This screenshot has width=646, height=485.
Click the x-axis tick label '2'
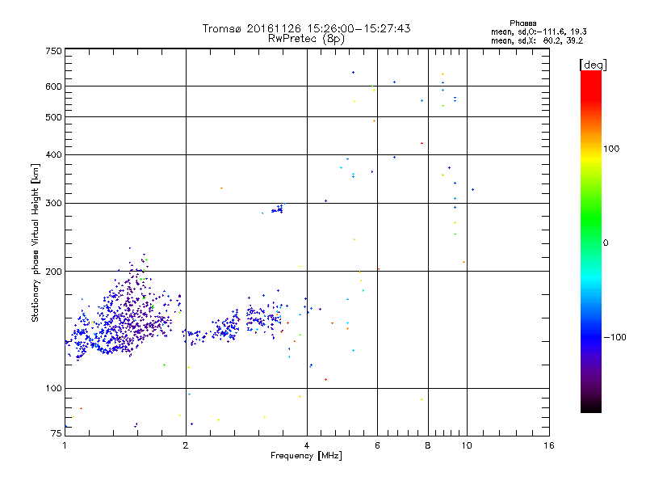coord(186,445)
